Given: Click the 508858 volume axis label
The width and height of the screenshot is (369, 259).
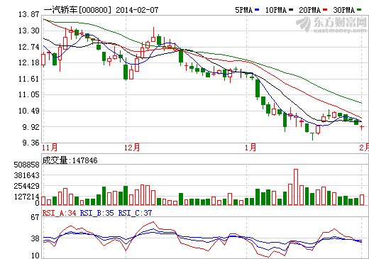Looking at the screenshot, I should [27, 165].
